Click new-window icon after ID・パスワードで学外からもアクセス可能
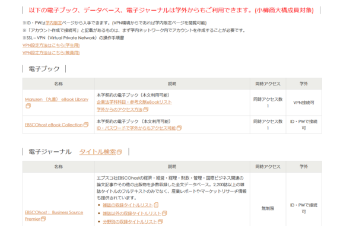This screenshot has width=356, height=226. coord(179,128)
